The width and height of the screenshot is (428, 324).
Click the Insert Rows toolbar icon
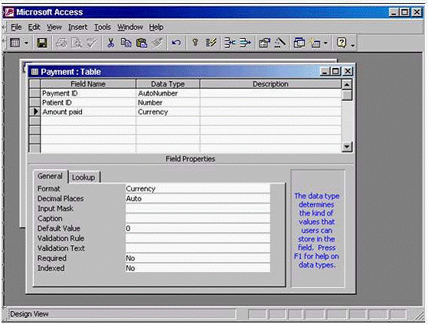tap(230, 43)
